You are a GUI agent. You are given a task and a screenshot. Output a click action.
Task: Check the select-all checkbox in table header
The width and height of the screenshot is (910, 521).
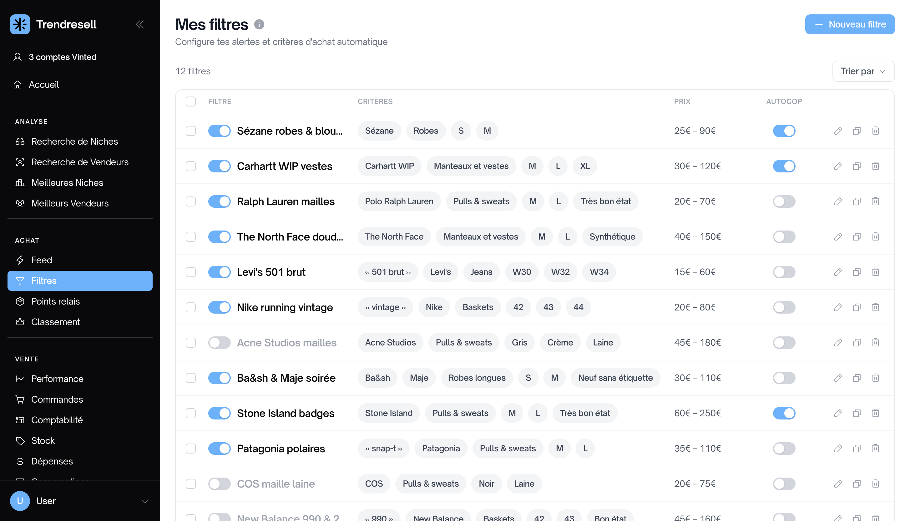click(190, 102)
